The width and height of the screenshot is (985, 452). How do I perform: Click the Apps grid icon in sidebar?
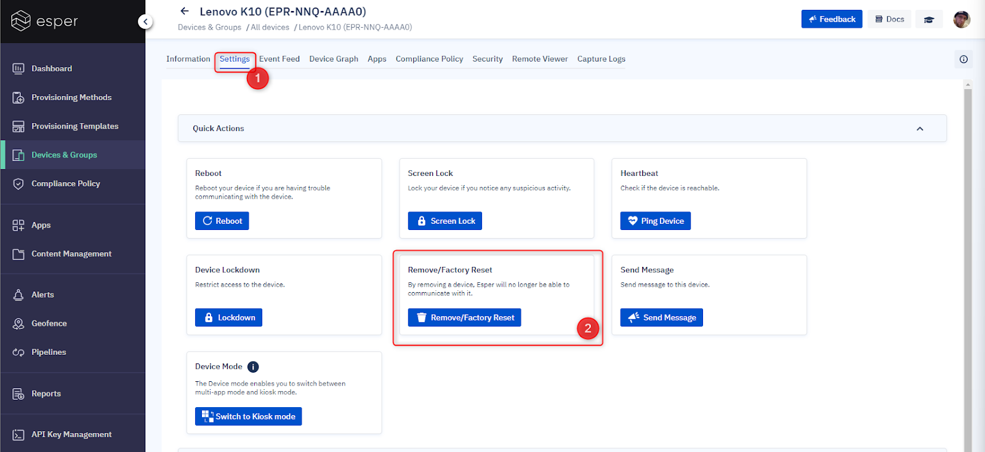(x=18, y=225)
